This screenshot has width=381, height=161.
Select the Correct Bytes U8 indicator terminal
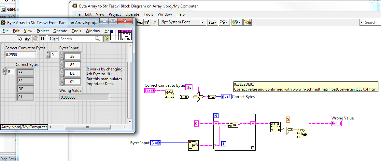[226, 97]
